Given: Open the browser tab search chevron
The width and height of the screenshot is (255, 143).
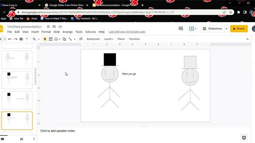Looking at the screenshot, I should click(x=230, y=3).
